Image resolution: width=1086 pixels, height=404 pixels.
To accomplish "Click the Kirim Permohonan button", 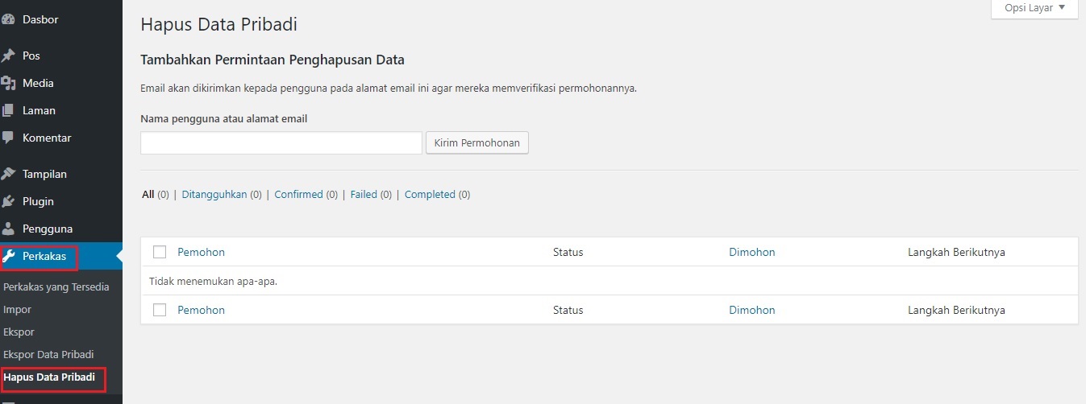I will point(477,143).
